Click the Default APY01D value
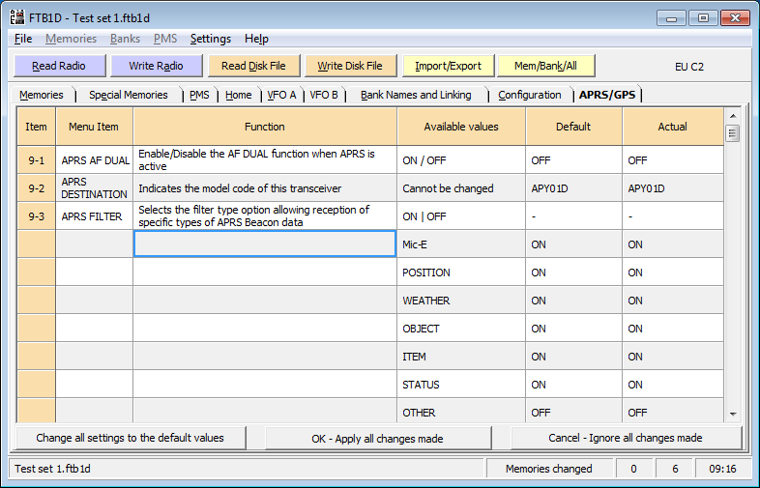760x488 pixels. pos(574,188)
